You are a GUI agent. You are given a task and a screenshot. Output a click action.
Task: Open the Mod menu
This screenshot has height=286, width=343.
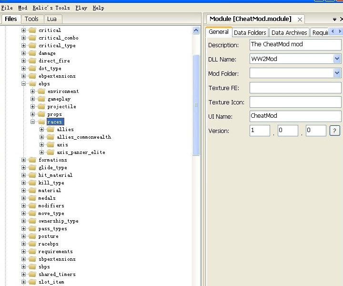23,8
